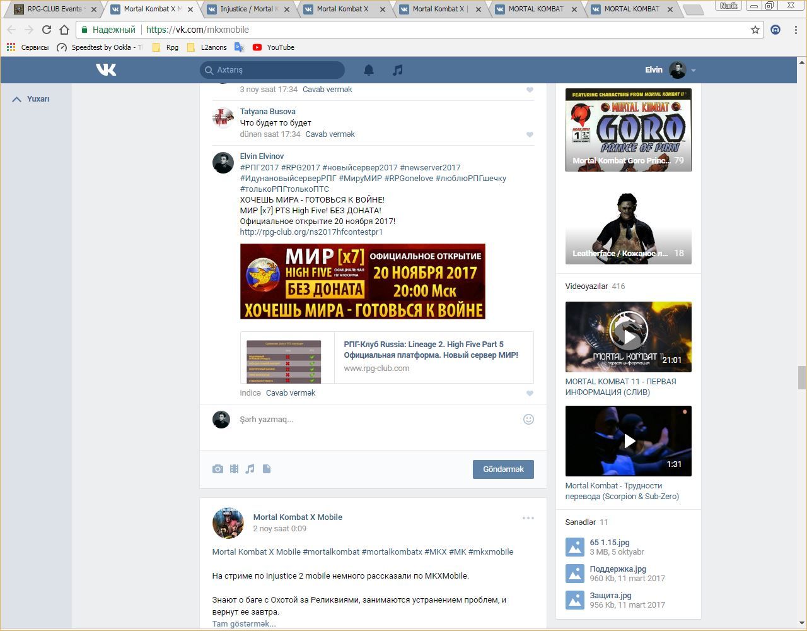Viewport: 807px width, 631px height.
Task: Open the Защита.jpg document
Action: click(x=610, y=596)
